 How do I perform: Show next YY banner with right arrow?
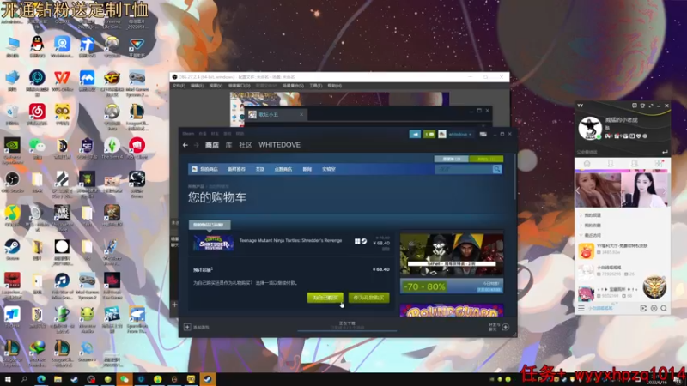tap(665, 190)
